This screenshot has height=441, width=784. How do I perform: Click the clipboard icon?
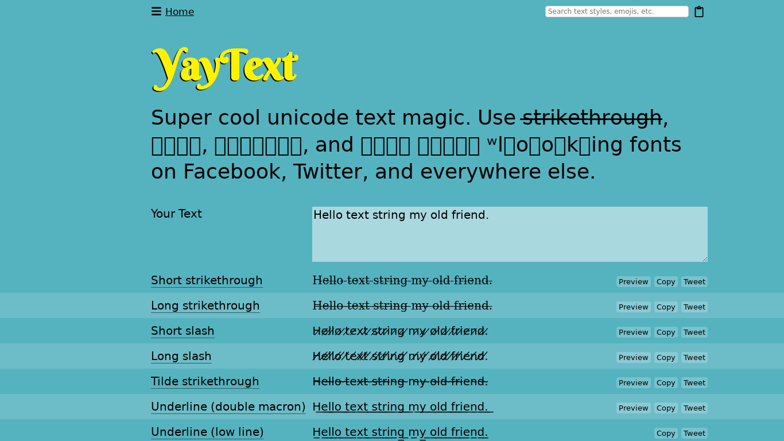click(x=699, y=11)
